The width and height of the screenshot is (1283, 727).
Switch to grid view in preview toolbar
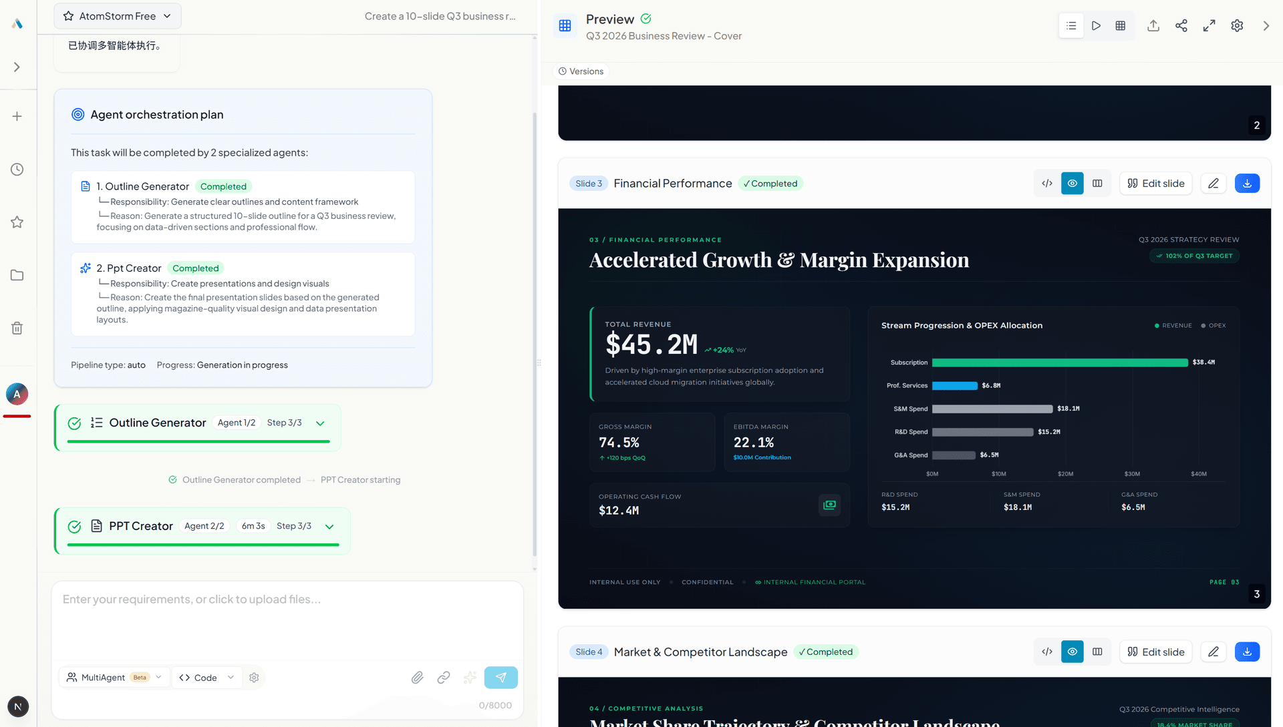(1121, 25)
